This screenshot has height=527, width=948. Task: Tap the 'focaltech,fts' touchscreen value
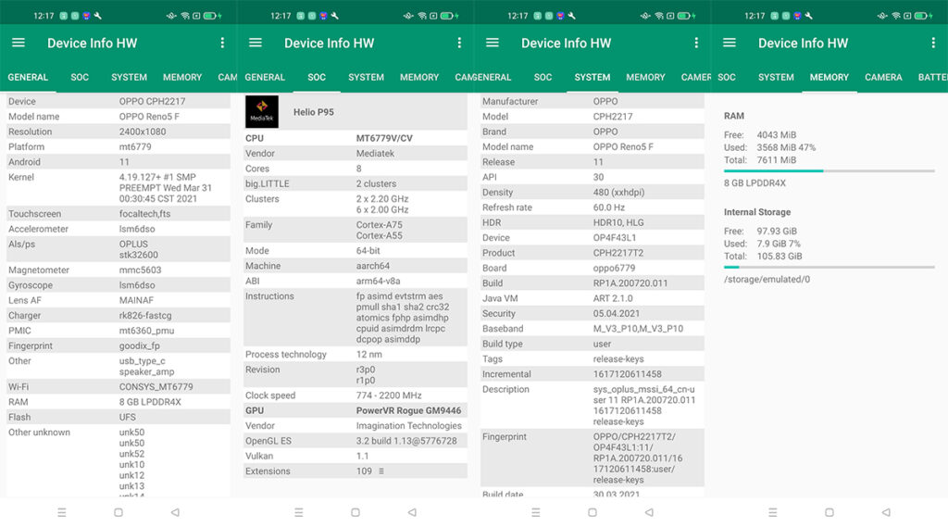[145, 214]
